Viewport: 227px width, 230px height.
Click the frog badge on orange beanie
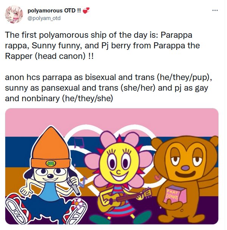coord(50,164)
